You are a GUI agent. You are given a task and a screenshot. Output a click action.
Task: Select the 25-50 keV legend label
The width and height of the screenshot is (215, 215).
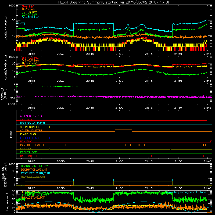(30, 15)
